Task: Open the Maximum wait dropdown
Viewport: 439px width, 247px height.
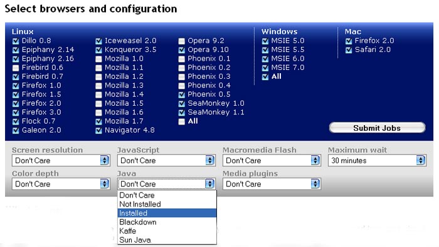Action: coord(377,161)
